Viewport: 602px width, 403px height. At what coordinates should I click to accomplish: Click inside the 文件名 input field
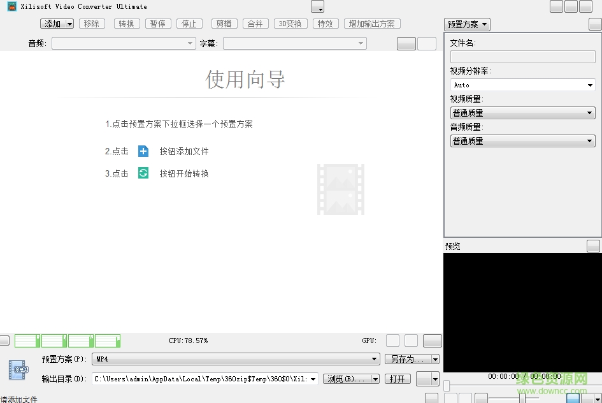[522, 56]
